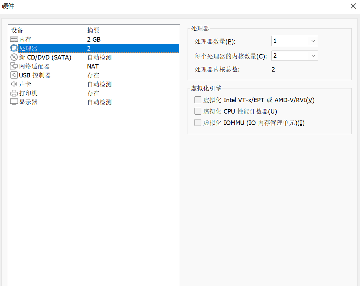Toggle 虚拟化 CPU 性能计数器 checkbox
360x286 pixels.
click(198, 111)
